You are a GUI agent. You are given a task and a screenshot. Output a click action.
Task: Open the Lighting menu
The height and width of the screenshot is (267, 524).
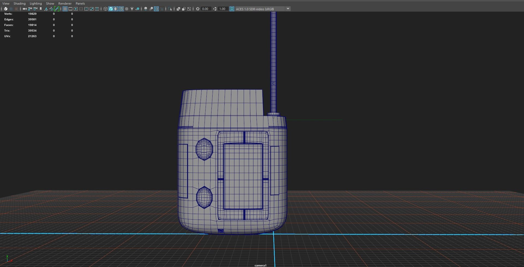tap(36, 4)
